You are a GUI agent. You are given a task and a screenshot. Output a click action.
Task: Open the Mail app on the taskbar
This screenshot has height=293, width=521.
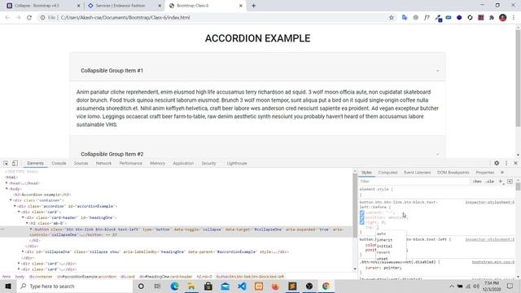(225, 286)
